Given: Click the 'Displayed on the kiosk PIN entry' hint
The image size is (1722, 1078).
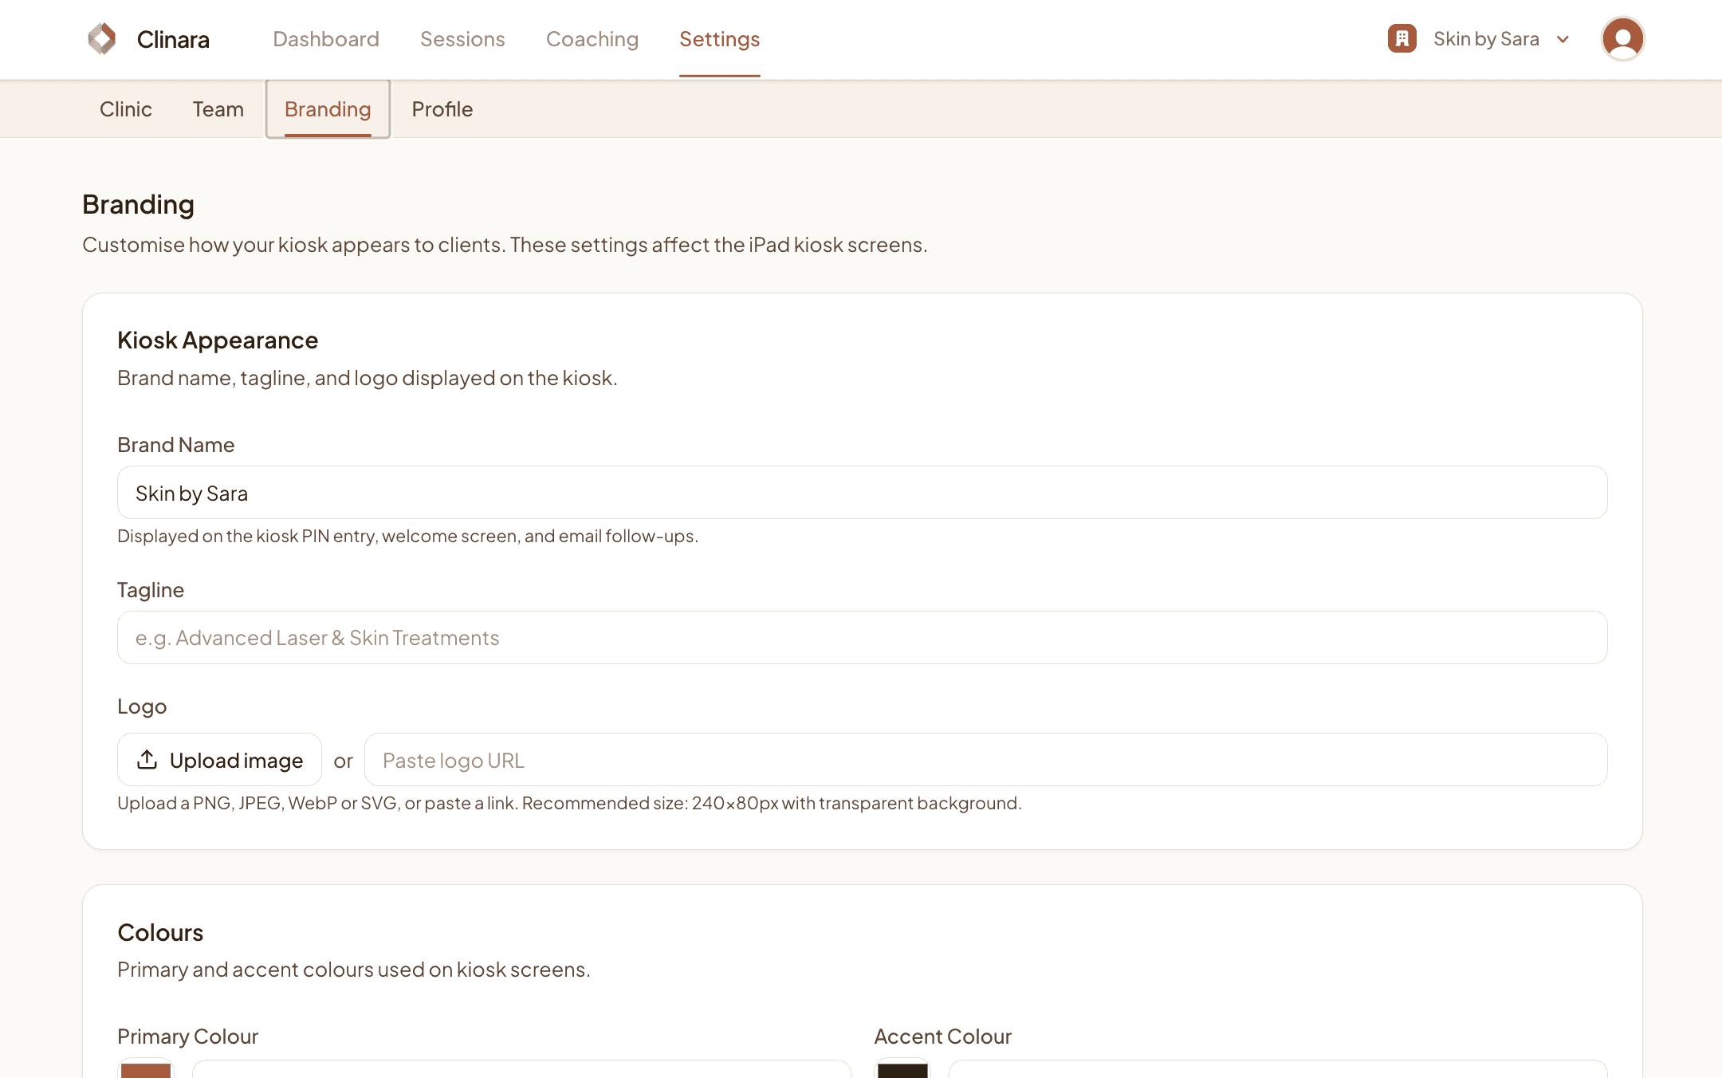Looking at the screenshot, I should point(407,536).
